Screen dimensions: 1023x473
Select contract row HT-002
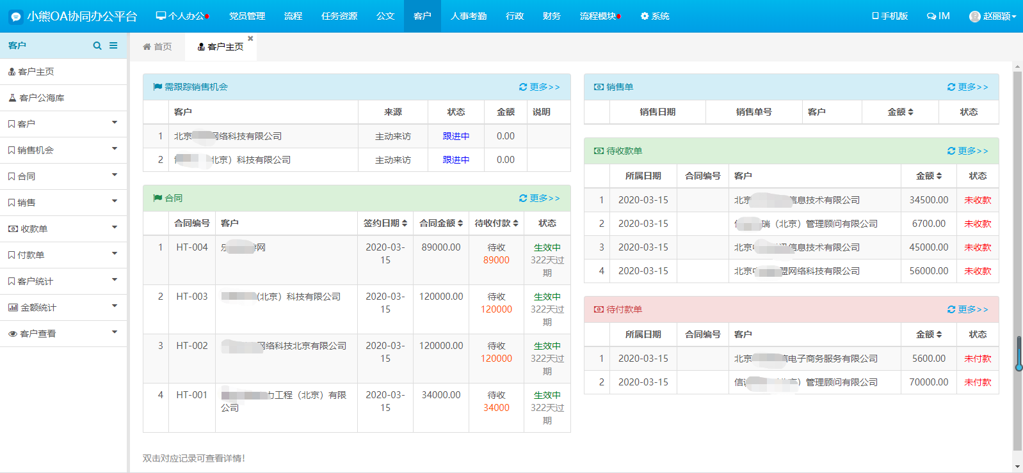(357, 359)
